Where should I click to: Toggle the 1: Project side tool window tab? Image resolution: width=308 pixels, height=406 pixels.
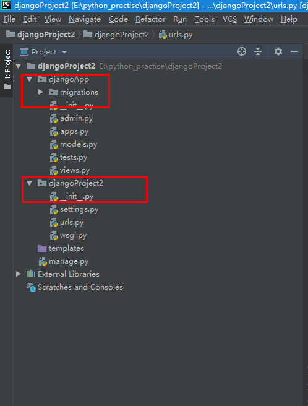click(7, 69)
